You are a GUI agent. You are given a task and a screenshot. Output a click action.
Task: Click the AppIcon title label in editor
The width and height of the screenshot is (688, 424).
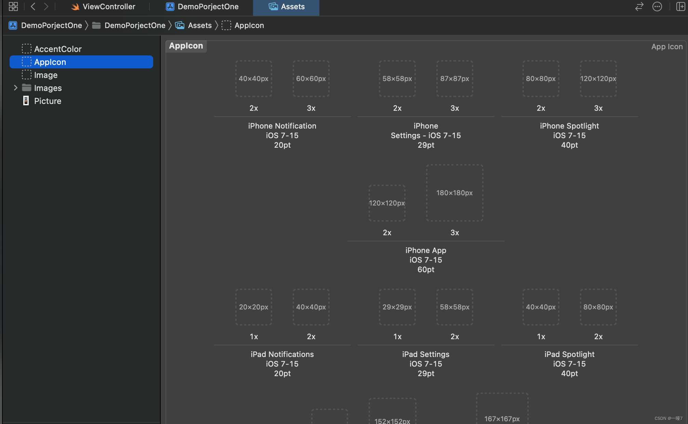click(186, 46)
